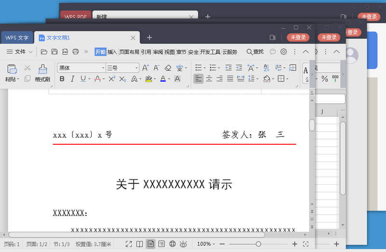Click the Print icon in quick toolbar
The width and height of the screenshot is (386, 252).
75,52
